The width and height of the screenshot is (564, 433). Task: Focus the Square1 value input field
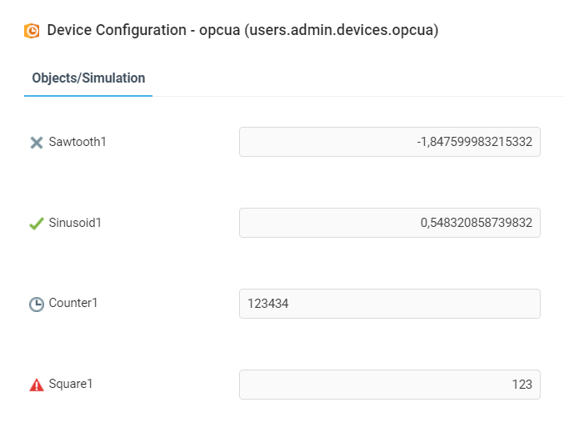[x=389, y=385]
